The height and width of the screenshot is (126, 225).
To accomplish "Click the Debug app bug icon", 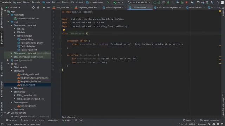I will click(168, 2).
